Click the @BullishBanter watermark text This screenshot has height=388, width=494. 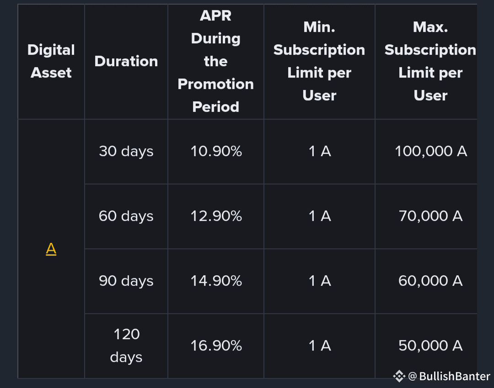tap(449, 376)
